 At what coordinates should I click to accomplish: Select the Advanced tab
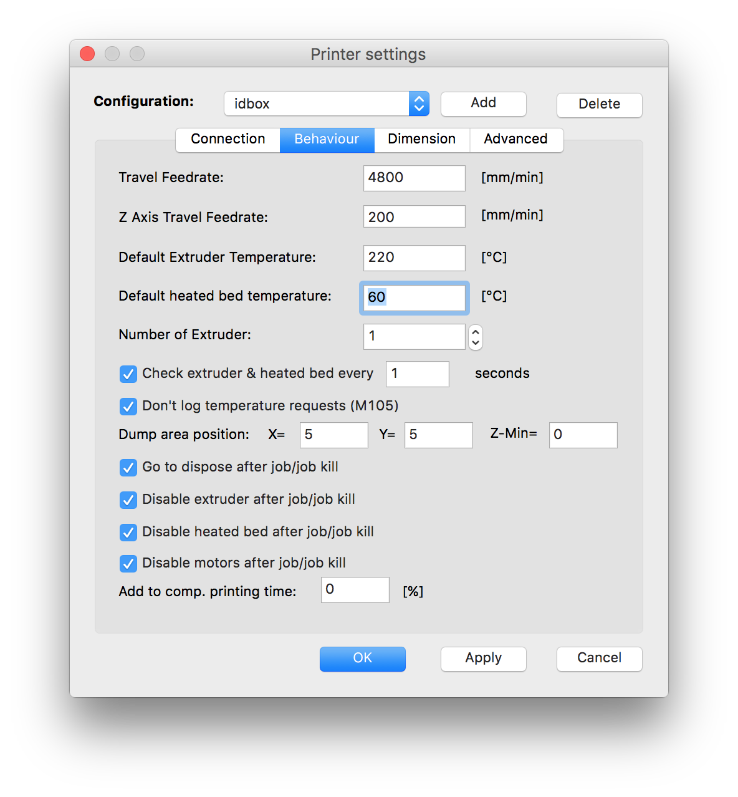(x=515, y=140)
